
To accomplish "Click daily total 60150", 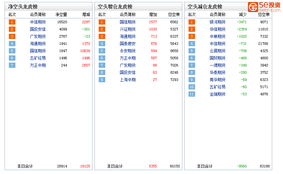I will (175, 166).
